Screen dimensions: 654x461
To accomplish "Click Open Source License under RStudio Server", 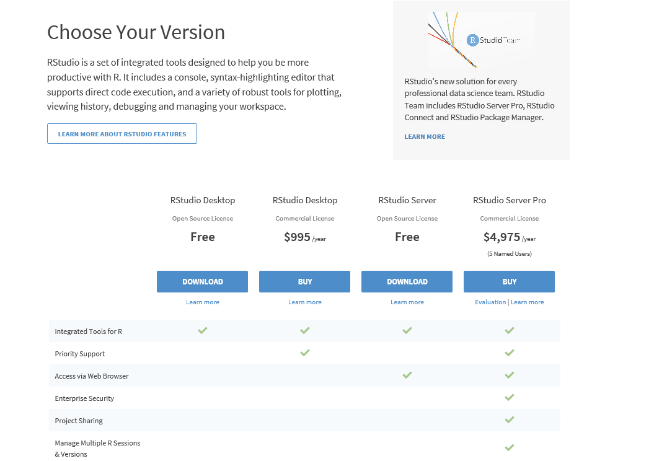I will (x=407, y=218).
